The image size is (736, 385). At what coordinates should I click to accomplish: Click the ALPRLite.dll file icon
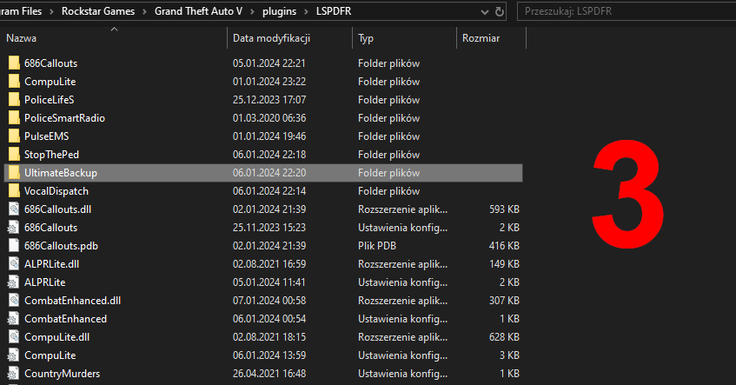(x=14, y=264)
